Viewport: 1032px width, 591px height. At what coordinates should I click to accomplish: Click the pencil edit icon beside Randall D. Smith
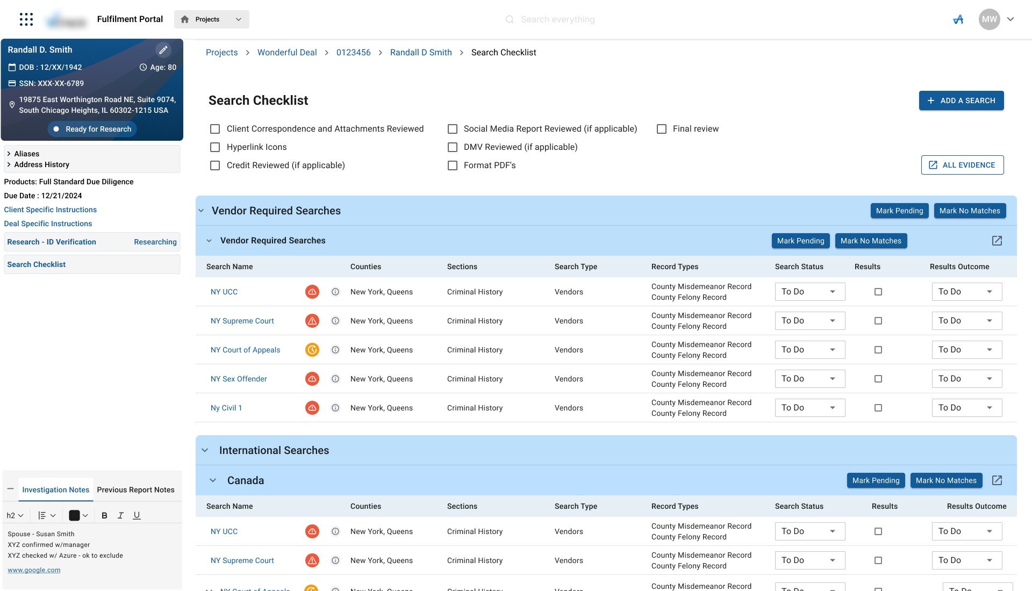click(x=163, y=50)
